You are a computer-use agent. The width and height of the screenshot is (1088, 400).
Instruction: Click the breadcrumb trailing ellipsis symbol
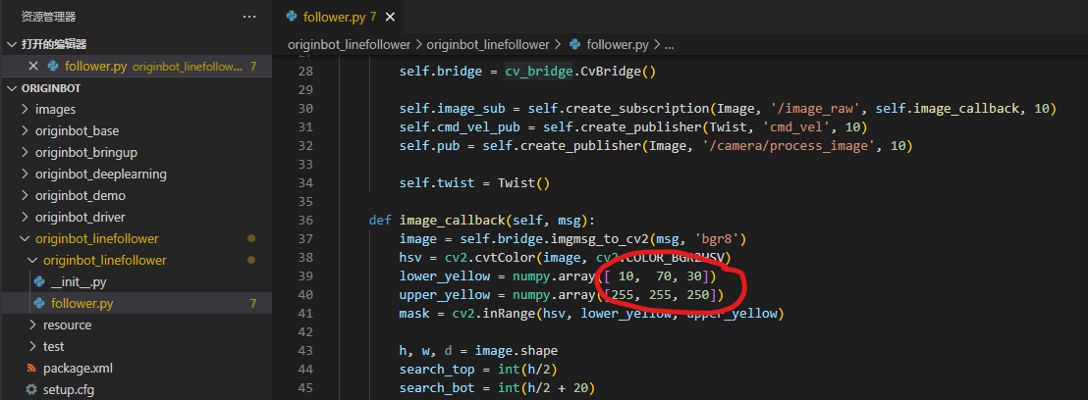(x=669, y=45)
